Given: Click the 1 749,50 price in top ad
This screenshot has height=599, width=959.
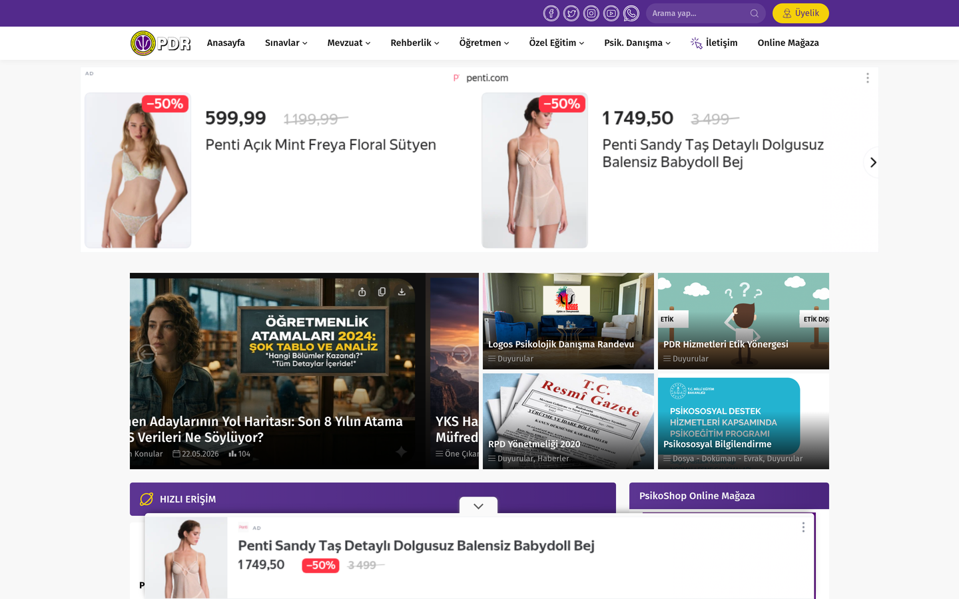Looking at the screenshot, I should coord(637,118).
